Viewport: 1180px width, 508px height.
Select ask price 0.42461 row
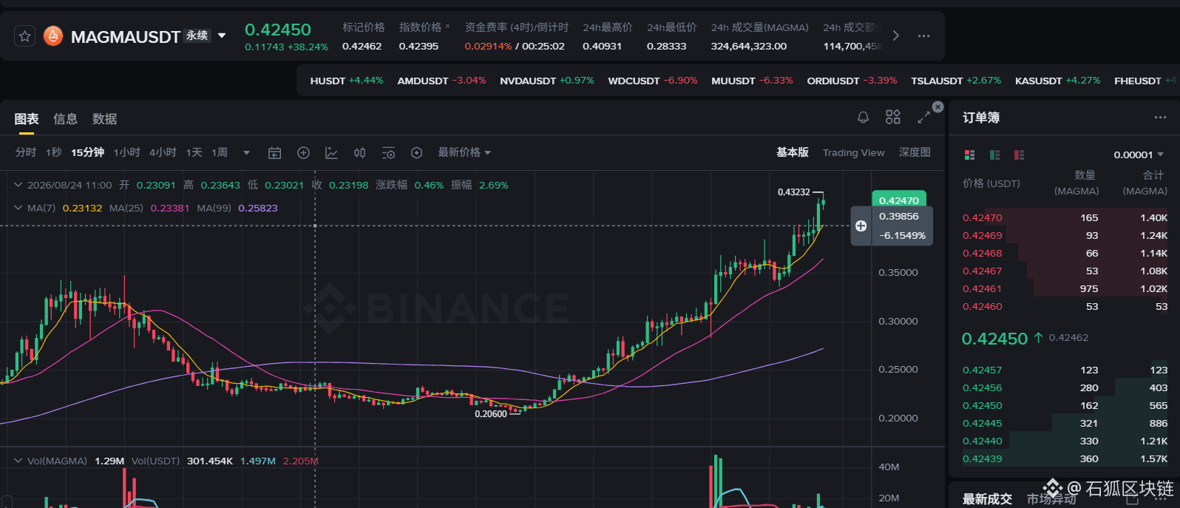point(1065,288)
